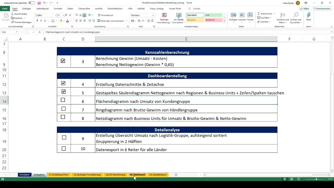Click the Format übertragen paintbrush
334x188 pixels.
pyautogui.click(x=13, y=22)
